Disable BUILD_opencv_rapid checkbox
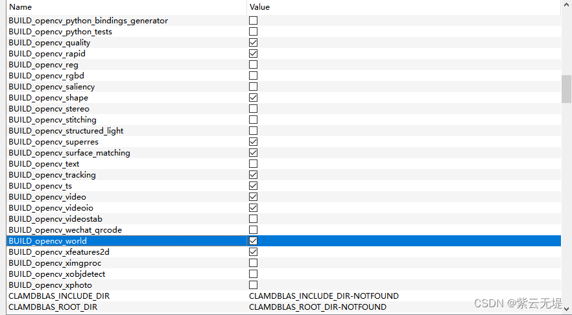The image size is (572, 315). (253, 54)
